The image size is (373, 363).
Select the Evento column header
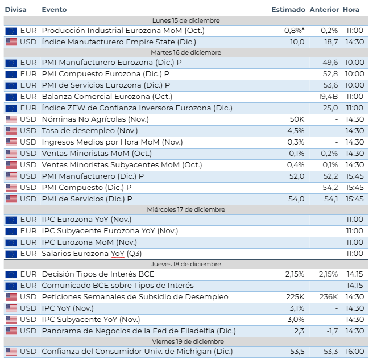click(54, 10)
